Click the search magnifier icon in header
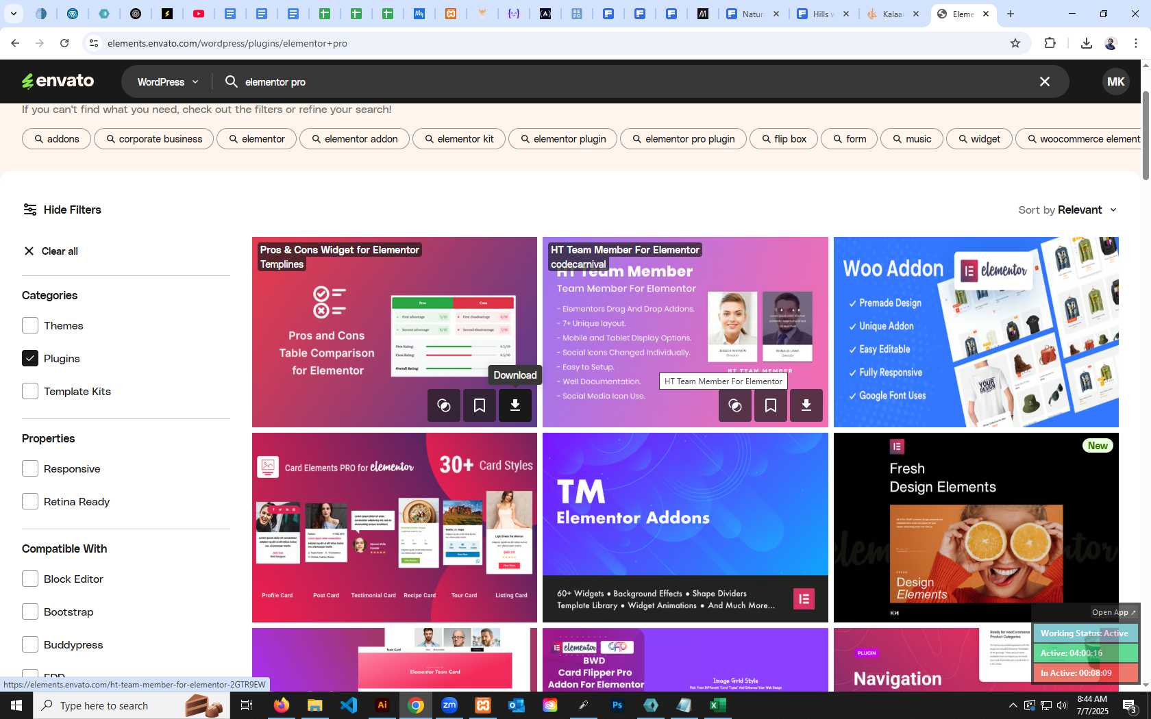This screenshot has height=719, width=1151. pyautogui.click(x=232, y=81)
